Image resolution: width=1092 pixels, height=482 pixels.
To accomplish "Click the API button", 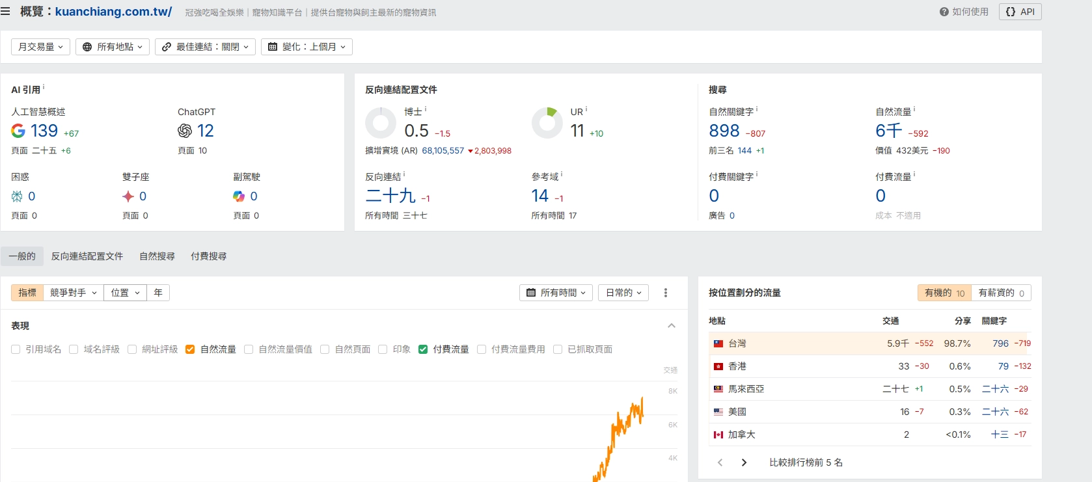I will pos(1020,12).
